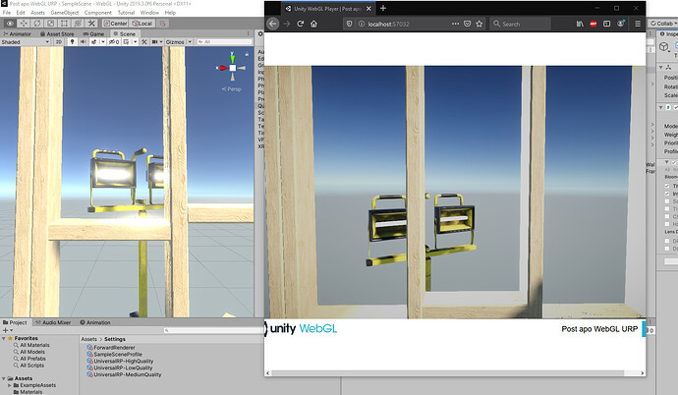The height and width of the screenshot is (395, 678).
Task: Toggle Firefox sidebar icon
Action: tap(606, 24)
